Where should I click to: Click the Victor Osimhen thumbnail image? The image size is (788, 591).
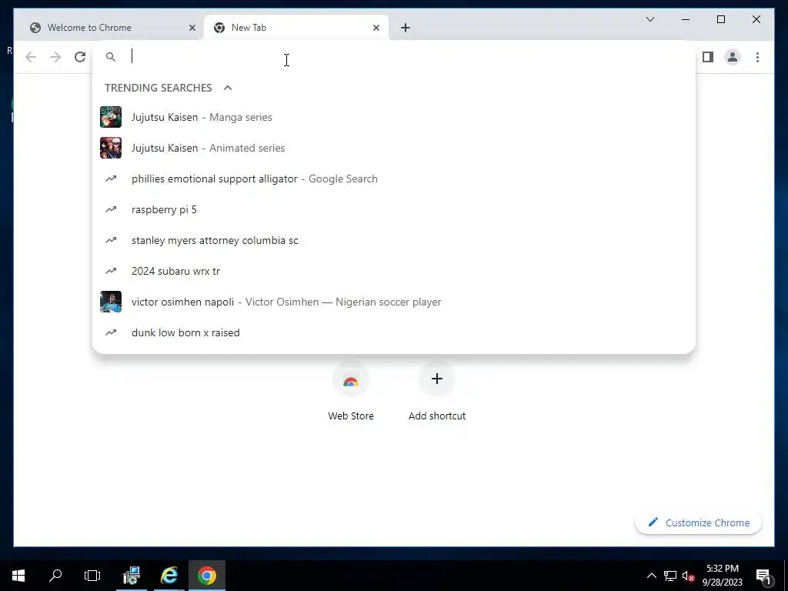pos(111,302)
